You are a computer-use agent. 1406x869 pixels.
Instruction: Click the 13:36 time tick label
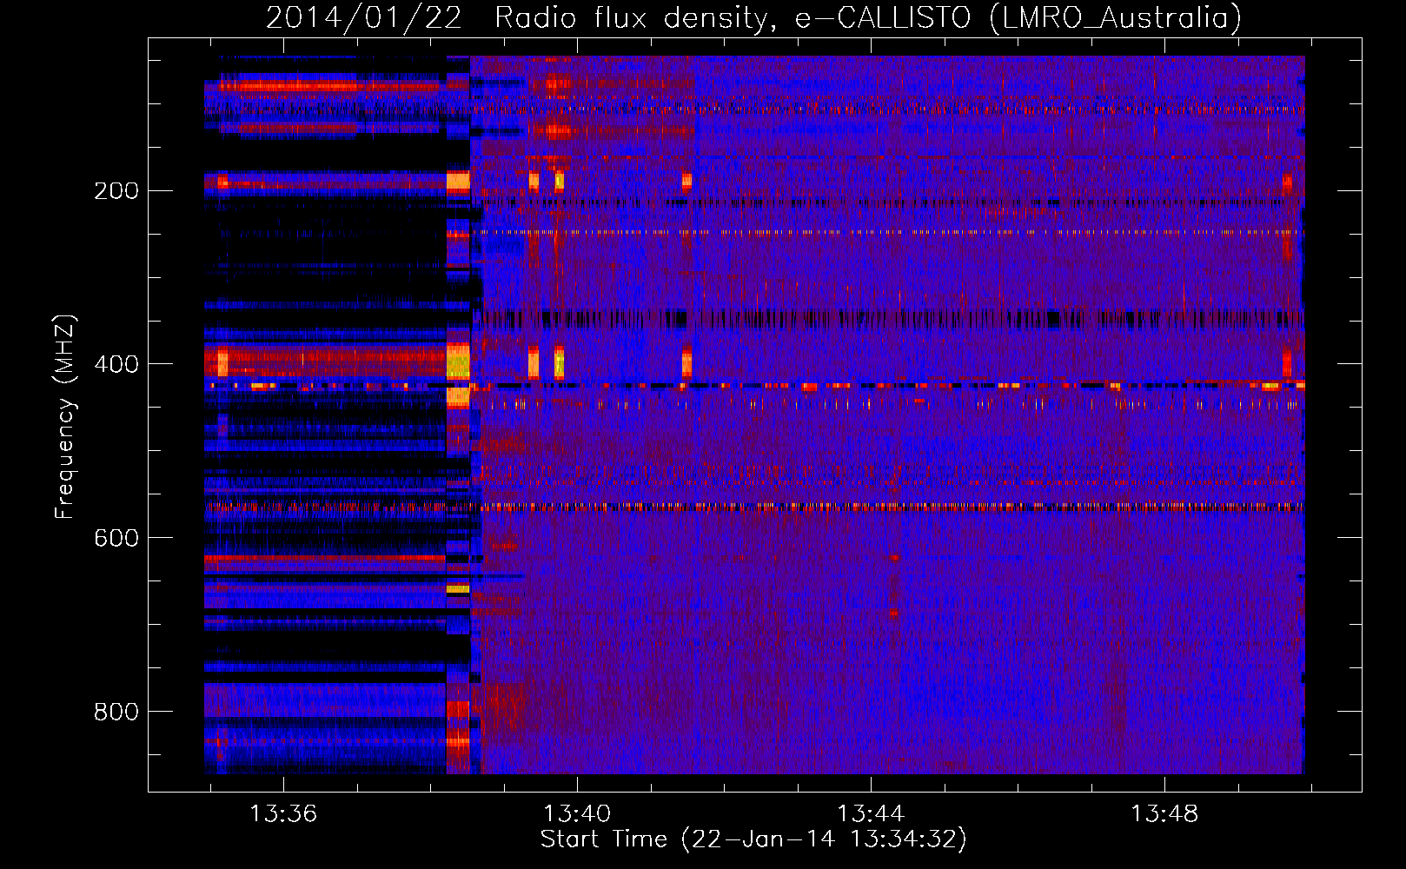pyautogui.click(x=283, y=814)
